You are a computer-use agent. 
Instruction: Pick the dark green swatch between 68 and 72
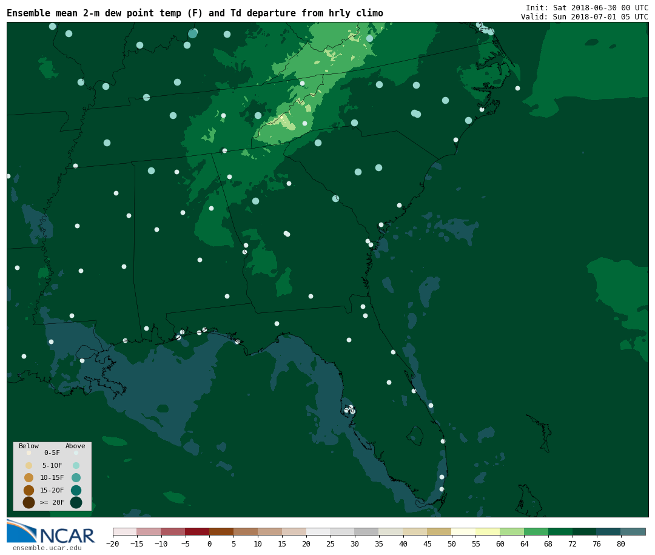coord(560,531)
